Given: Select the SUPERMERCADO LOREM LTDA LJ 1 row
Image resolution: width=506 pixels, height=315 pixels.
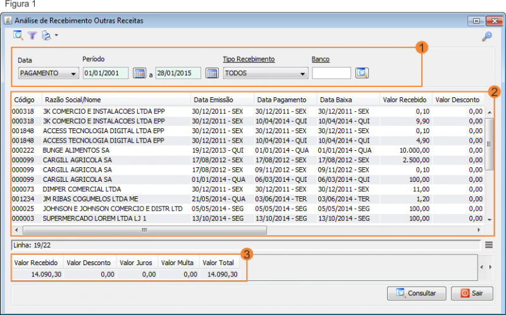Looking at the screenshot, I should tap(248, 218).
